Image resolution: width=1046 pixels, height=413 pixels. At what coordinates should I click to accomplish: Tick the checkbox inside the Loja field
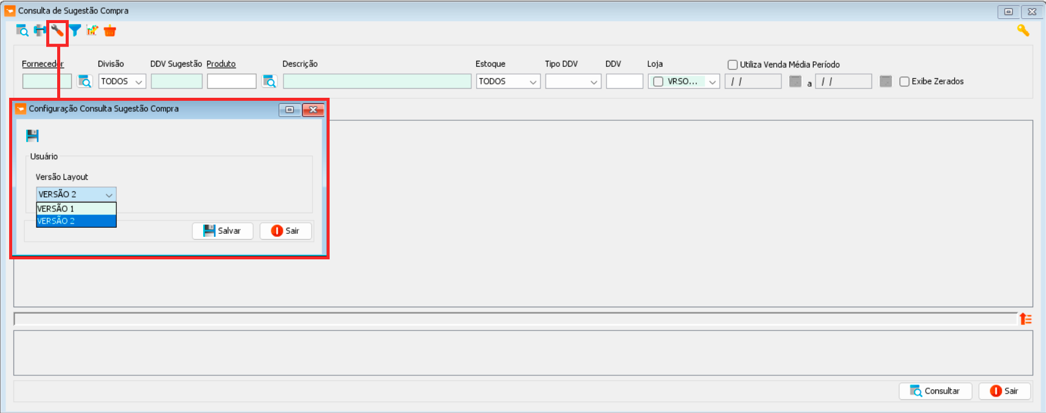tap(658, 81)
